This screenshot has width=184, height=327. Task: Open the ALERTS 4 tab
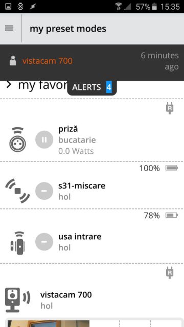coord(92,87)
